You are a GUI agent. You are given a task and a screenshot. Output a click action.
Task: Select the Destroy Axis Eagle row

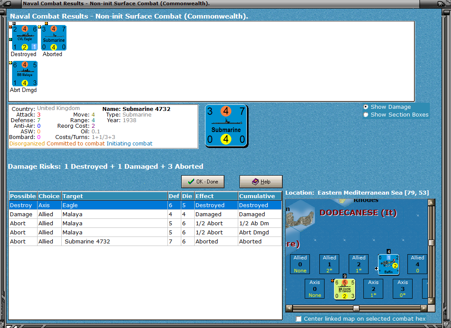pyautogui.click(x=145, y=205)
